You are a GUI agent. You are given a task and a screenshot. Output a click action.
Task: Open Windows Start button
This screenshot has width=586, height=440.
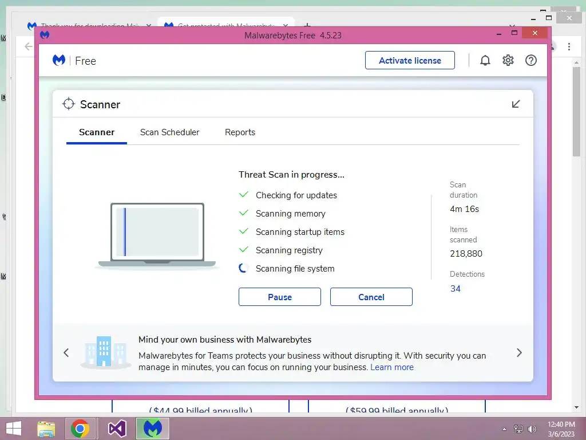(x=14, y=429)
